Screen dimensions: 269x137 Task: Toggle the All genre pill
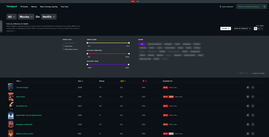142,44
